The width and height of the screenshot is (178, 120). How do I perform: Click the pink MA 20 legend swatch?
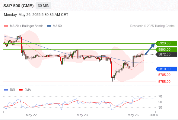6,26
